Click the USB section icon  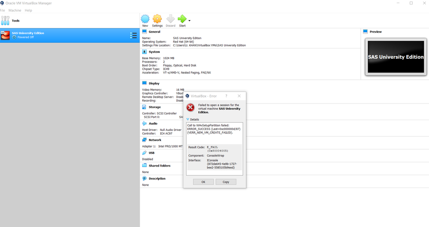point(144,153)
